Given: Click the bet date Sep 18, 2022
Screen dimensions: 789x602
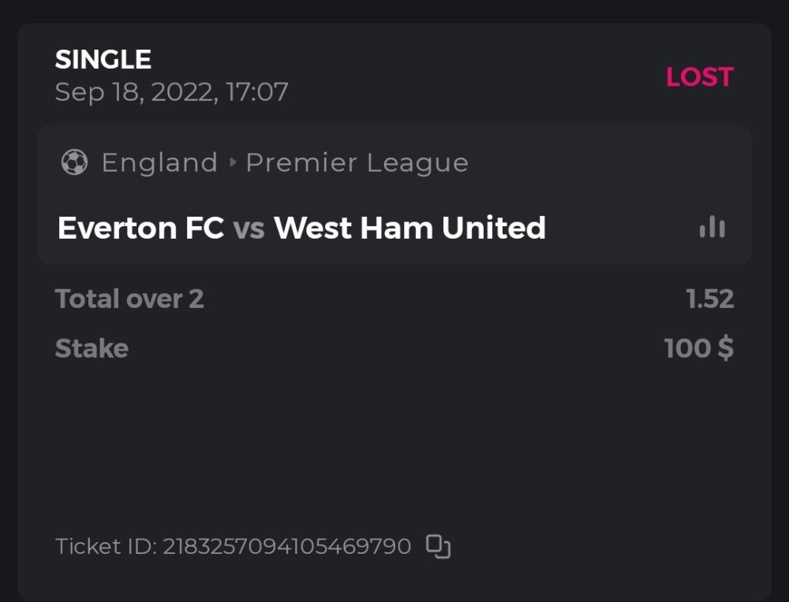Looking at the screenshot, I should click(x=135, y=93).
